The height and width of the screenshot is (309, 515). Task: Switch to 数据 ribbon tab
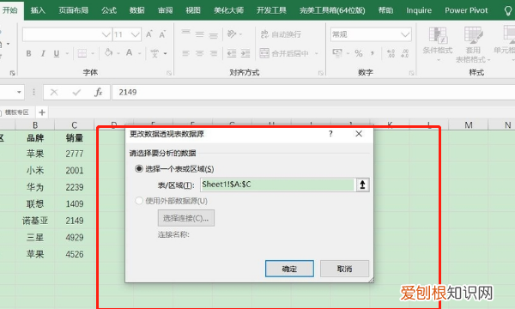pyautogui.click(x=137, y=10)
